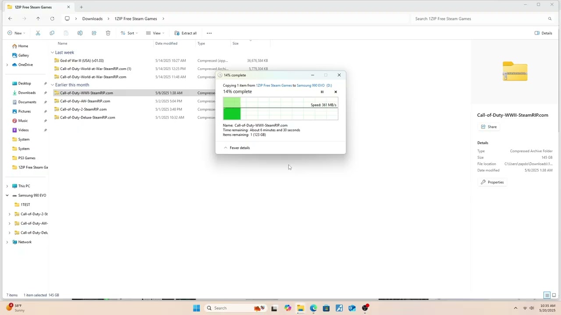
Task: Expand the Network node in sidebar
Action: pyautogui.click(x=7, y=242)
